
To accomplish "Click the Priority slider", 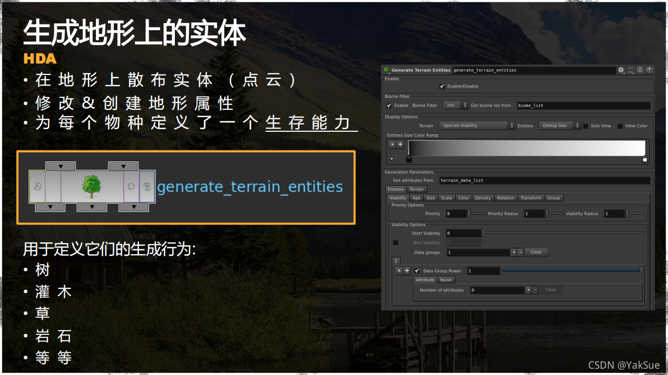I will pos(477,214).
